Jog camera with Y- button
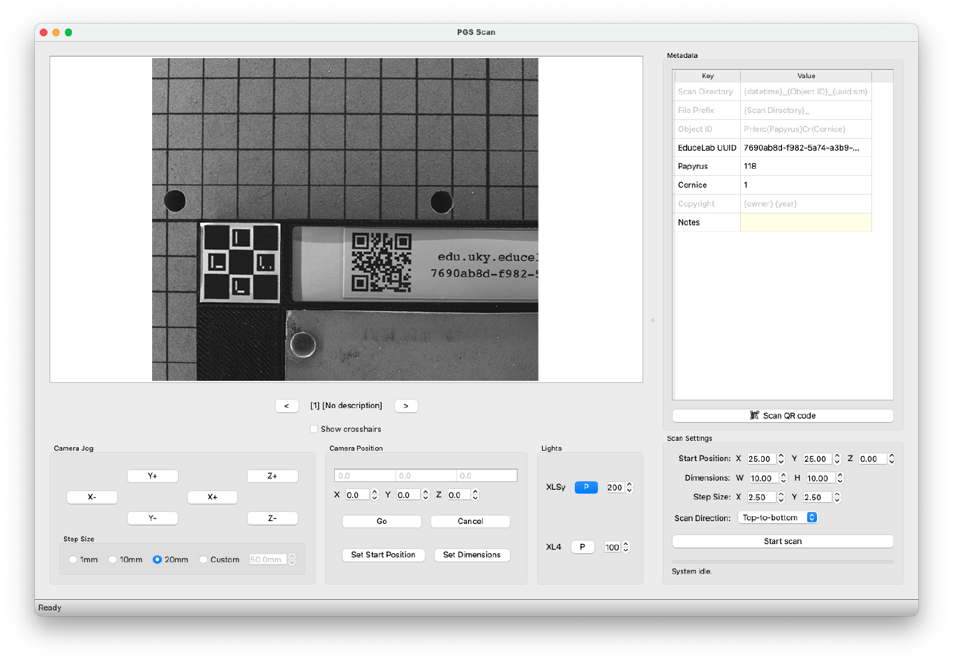This screenshot has height=662, width=953. point(153,518)
